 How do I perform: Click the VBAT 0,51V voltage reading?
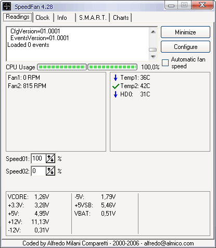coord(95,214)
